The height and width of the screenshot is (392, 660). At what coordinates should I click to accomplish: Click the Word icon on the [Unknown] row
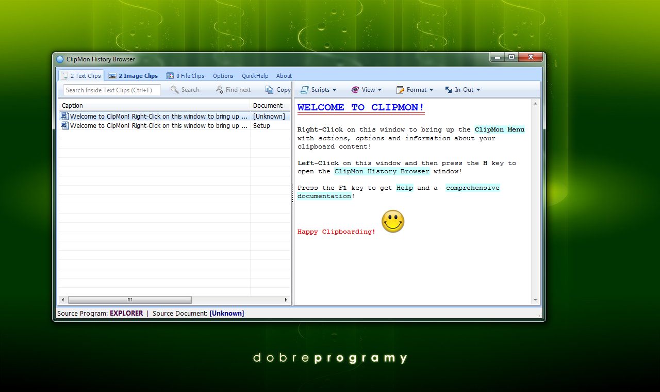click(x=64, y=116)
